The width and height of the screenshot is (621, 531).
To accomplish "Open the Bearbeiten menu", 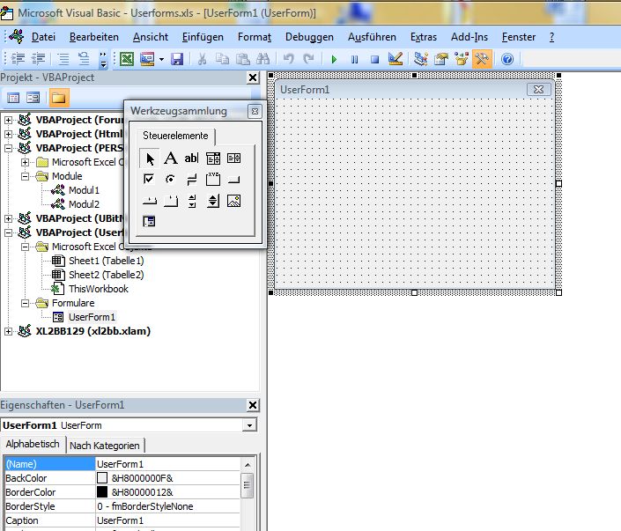I will coord(94,37).
